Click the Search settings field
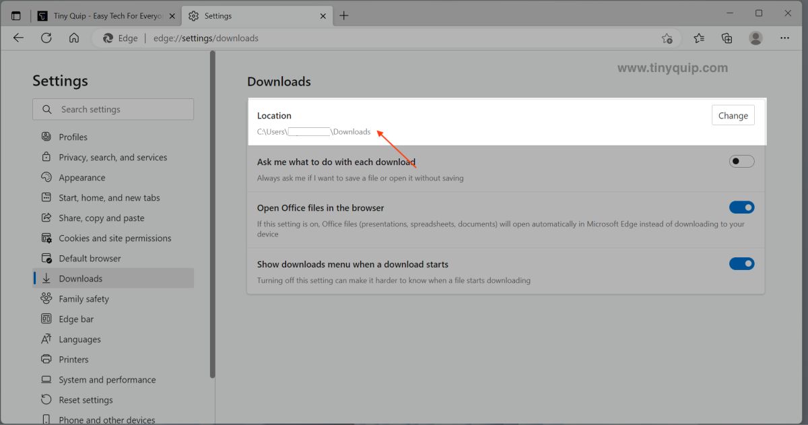Viewport: 808px width, 425px height. click(112, 109)
